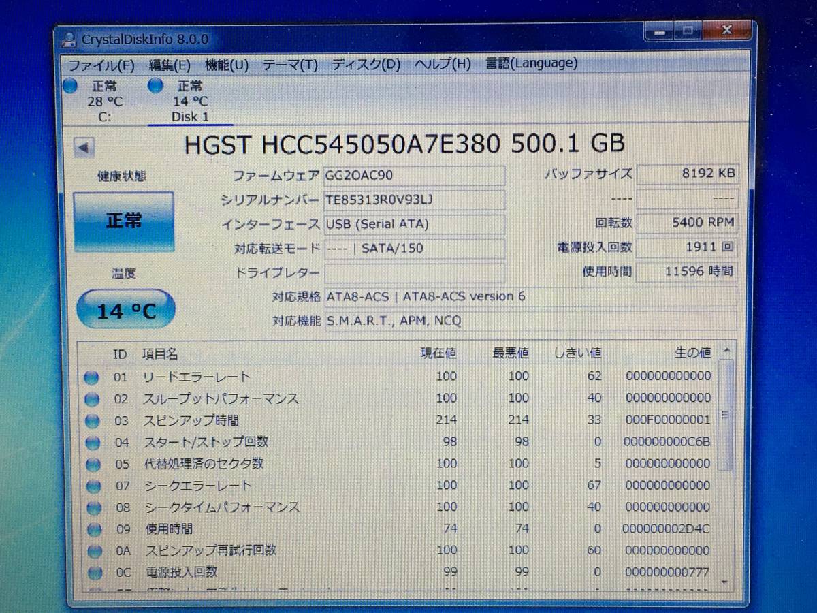Click the CrystalDiskInfo title bar app icon
The image size is (817, 613).
pos(69,40)
